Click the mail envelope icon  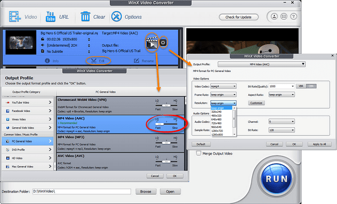[284, 16]
